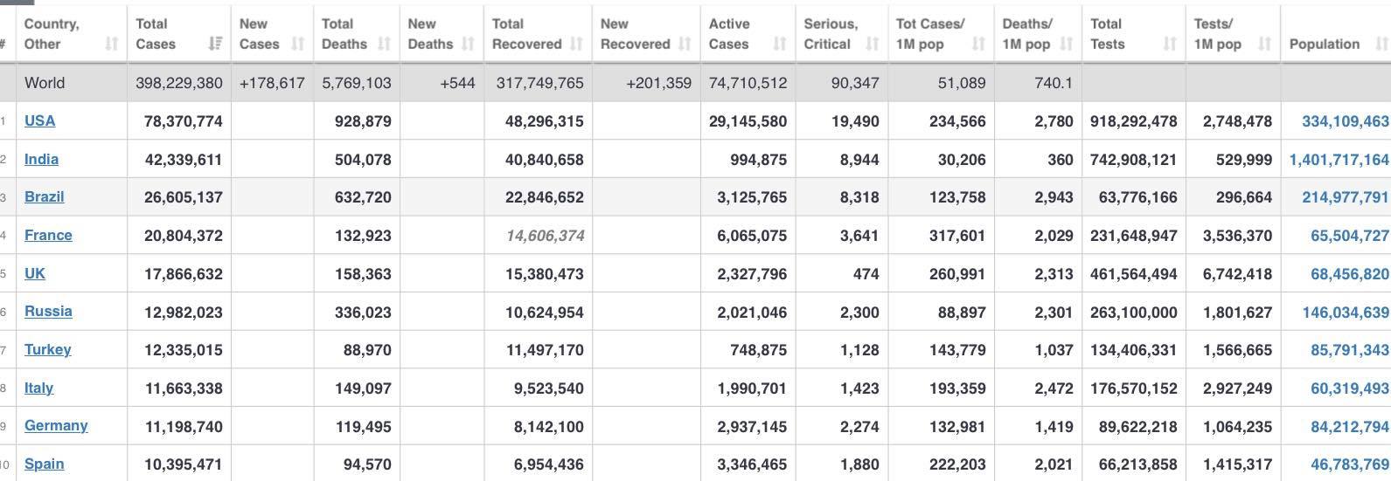The width and height of the screenshot is (1391, 481).
Task: Click Russia population 146,034,639 link
Action: click(x=1345, y=312)
